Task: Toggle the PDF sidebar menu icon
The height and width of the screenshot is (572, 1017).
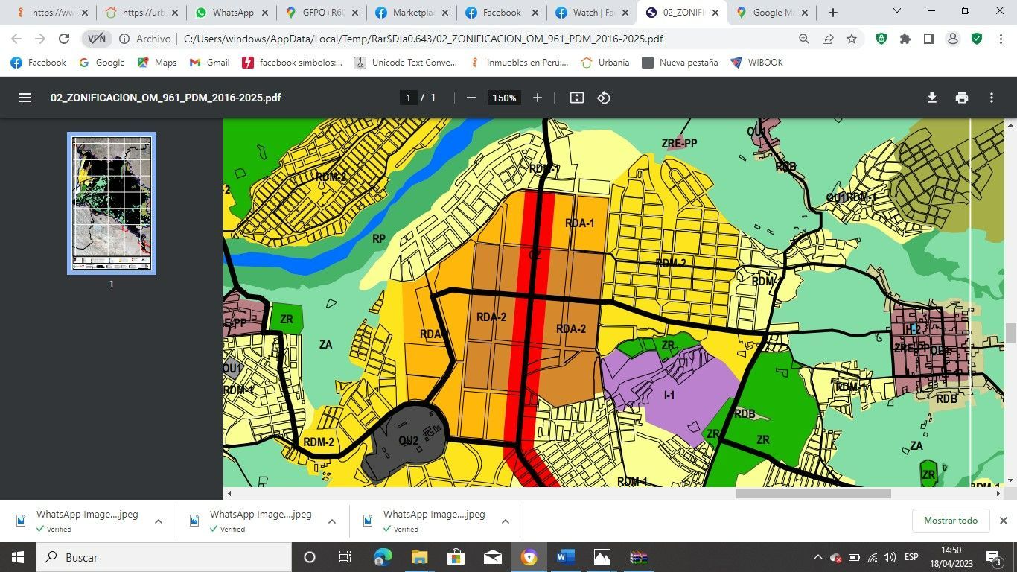Action: tap(25, 98)
